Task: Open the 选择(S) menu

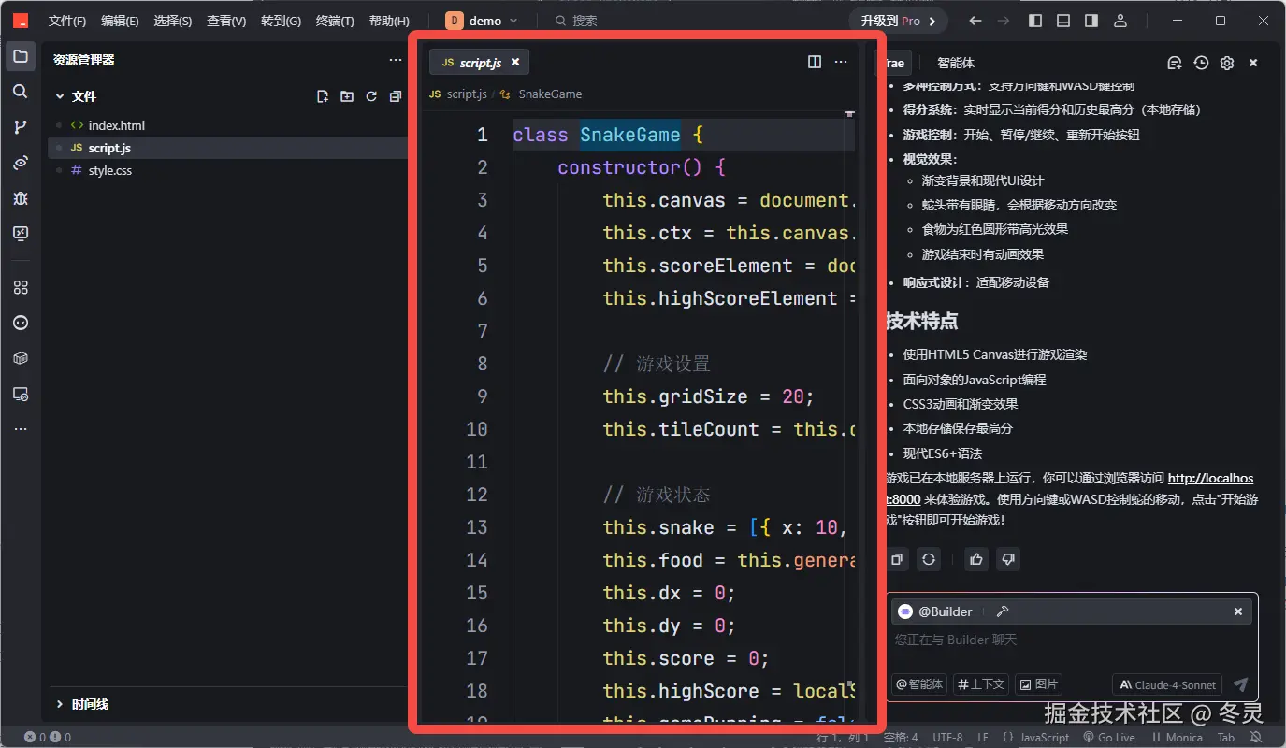Action: [x=173, y=21]
